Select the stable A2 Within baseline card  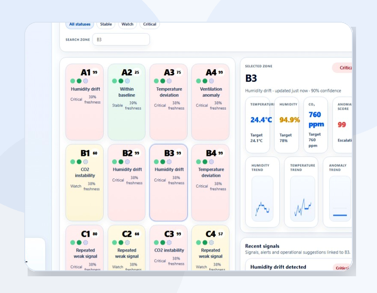[x=127, y=102]
